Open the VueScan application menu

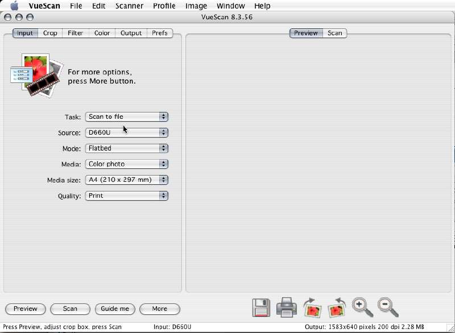tap(44, 6)
